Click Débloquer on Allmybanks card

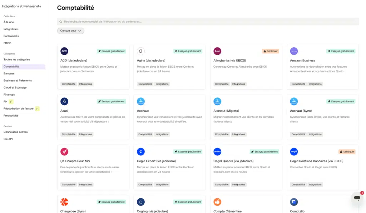pyautogui.click(x=270, y=51)
